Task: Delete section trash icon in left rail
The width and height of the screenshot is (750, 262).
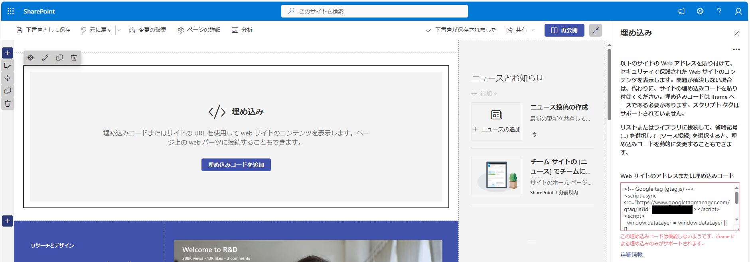Action: [x=8, y=104]
